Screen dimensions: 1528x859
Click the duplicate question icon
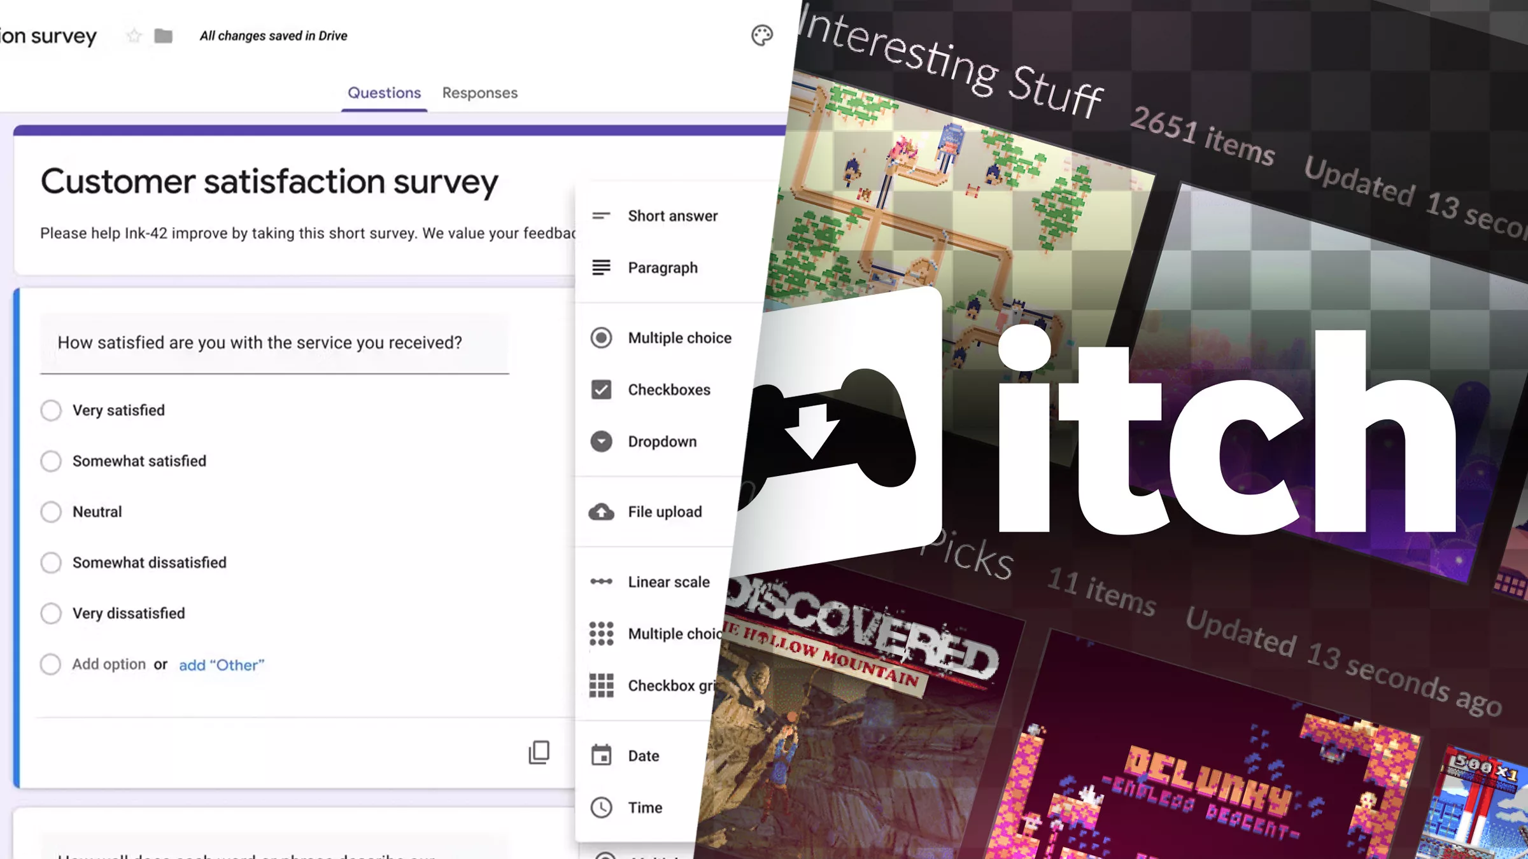539,752
